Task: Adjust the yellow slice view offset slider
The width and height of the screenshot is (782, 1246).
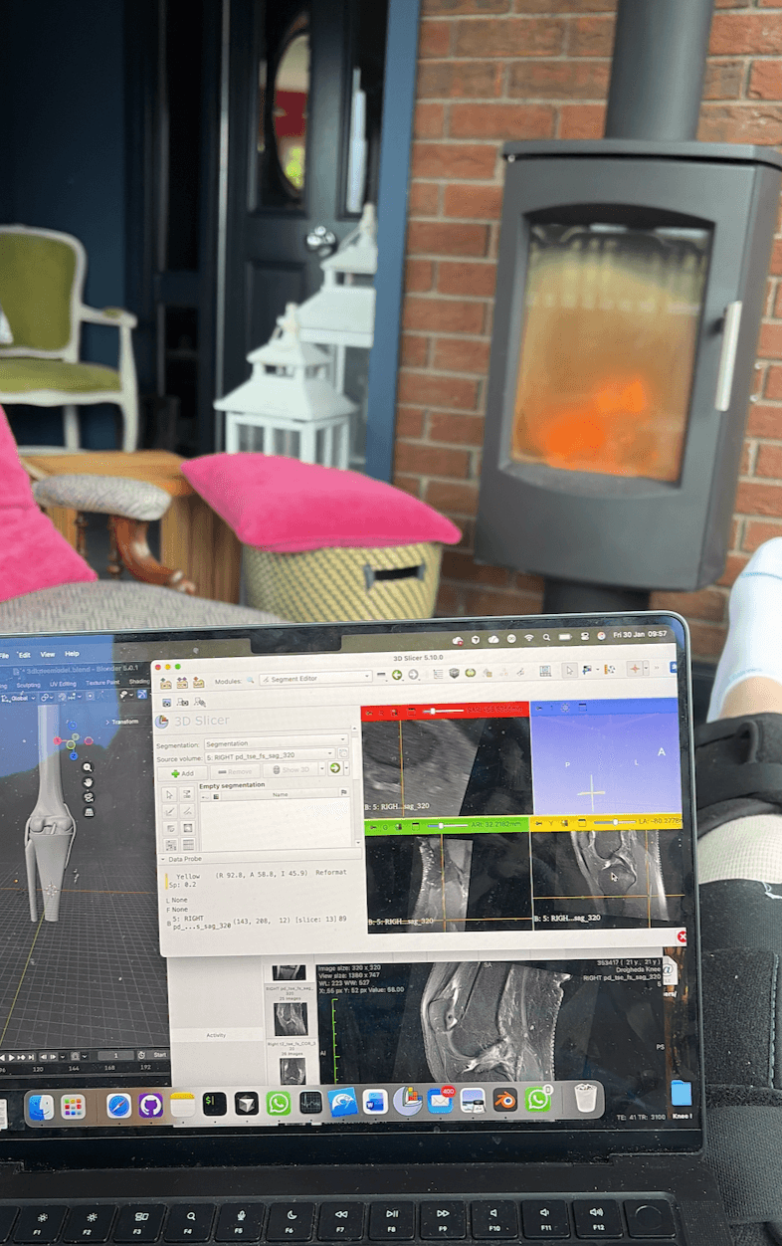Action: pos(615,822)
